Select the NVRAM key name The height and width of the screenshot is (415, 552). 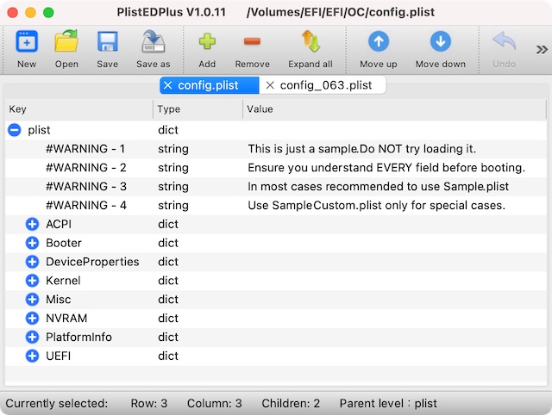pyautogui.click(x=66, y=319)
